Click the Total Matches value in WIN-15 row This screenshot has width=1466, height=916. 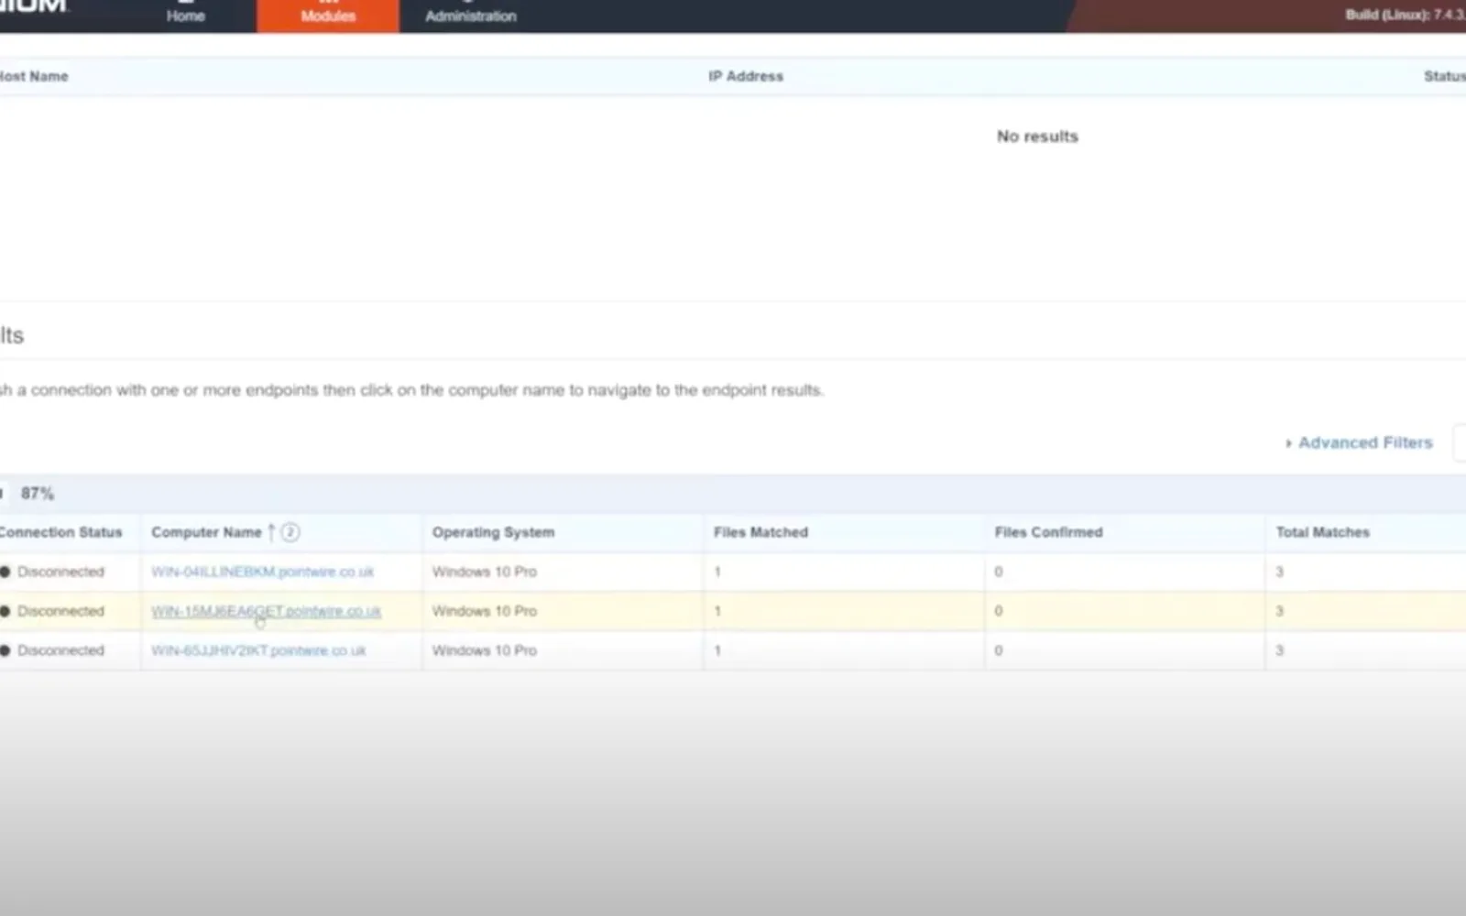coord(1280,611)
